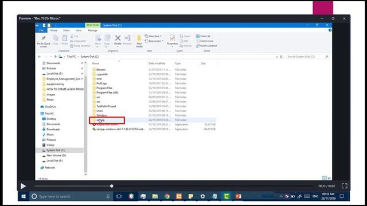Switch to the View ribbon tab
This screenshot has height=206, width=367.
[79, 30]
